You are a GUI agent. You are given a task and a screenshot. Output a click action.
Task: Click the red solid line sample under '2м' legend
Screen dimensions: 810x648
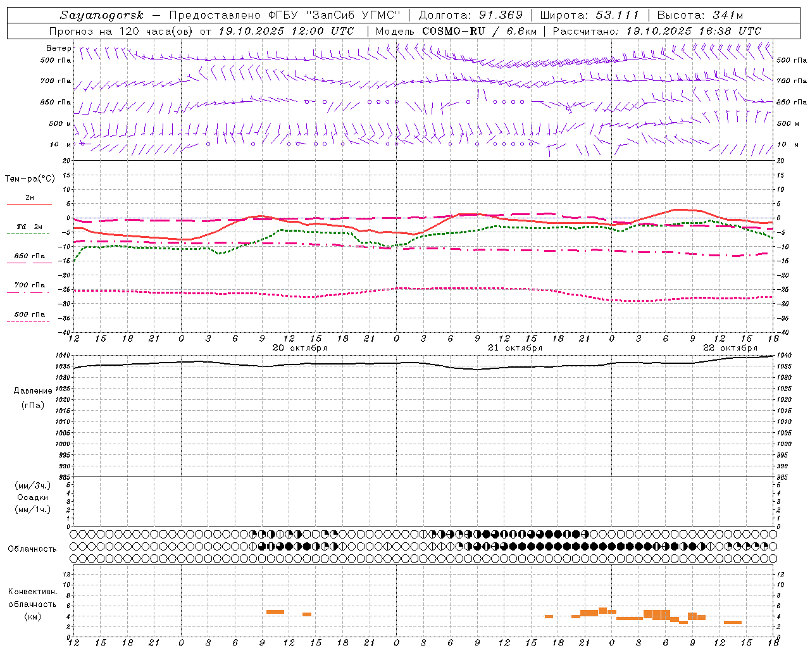pyautogui.click(x=29, y=205)
